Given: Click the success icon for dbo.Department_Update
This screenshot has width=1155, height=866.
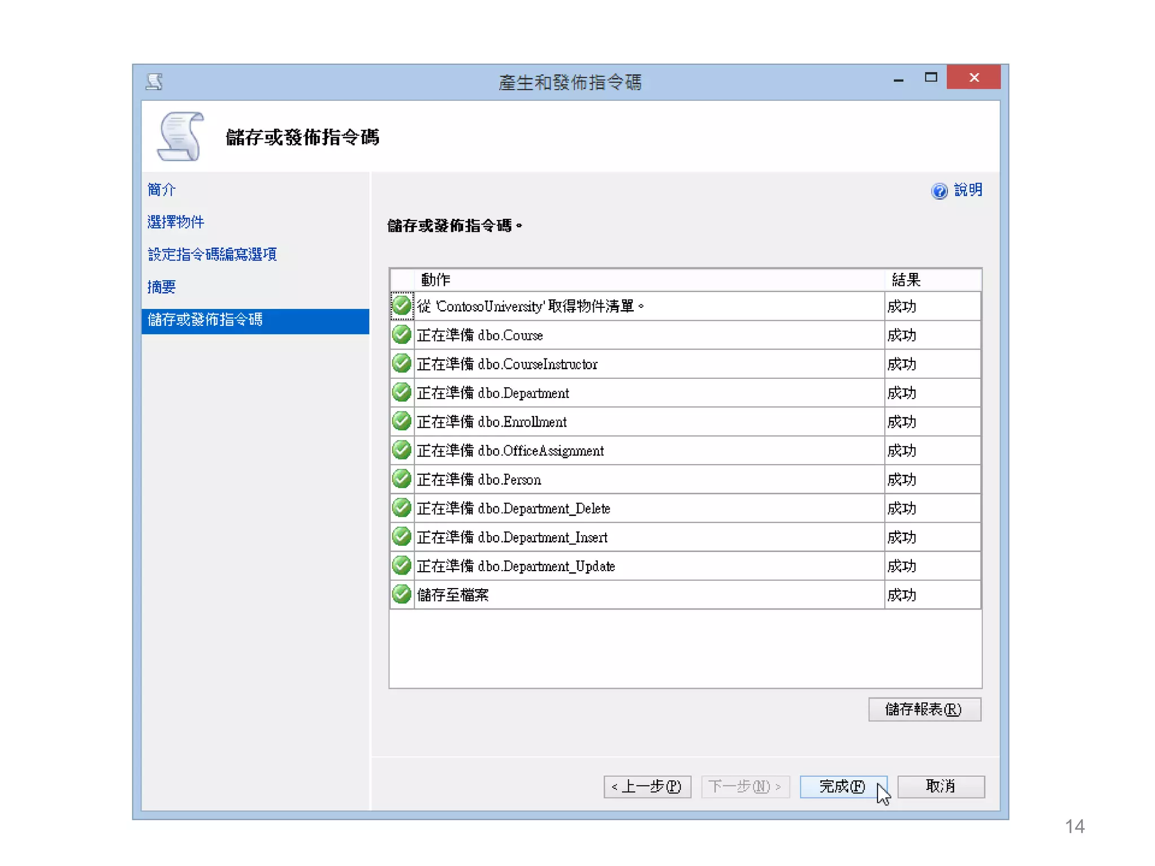Looking at the screenshot, I should [x=402, y=565].
